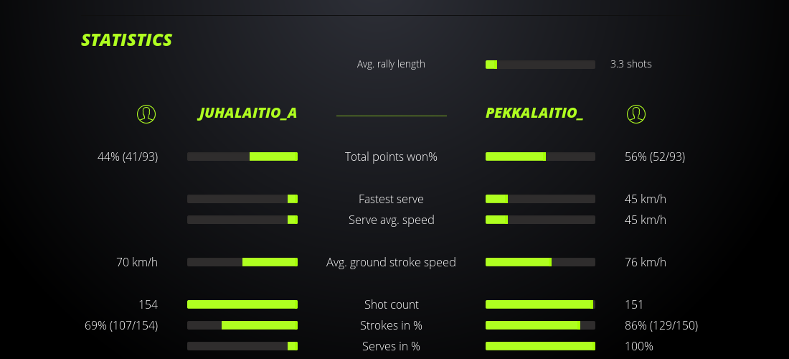The image size is (789, 359).
Task: Click PEKKALAITIO_ total points won bar
Action: [x=540, y=157]
